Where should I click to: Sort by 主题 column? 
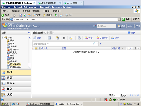tap(86, 49)
